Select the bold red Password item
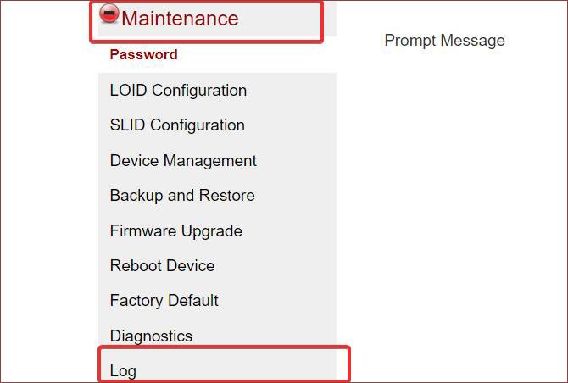This screenshot has height=383, width=568. [x=144, y=55]
